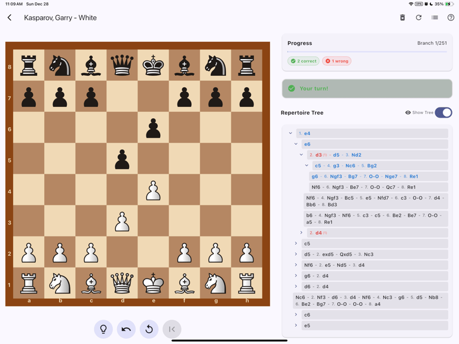The image size is (459, 344).
Task: Select the white knight on b1
Action: click(x=60, y=283)
